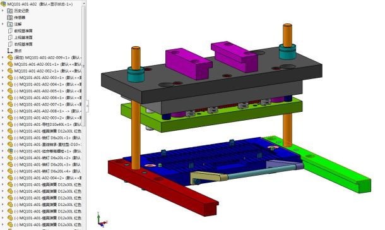Select the MQ101-A01-A02-008<1> name
The image size is (385, 230).
click(x=41, y=111)
